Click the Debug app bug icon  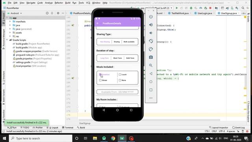[x=191, y=8]
